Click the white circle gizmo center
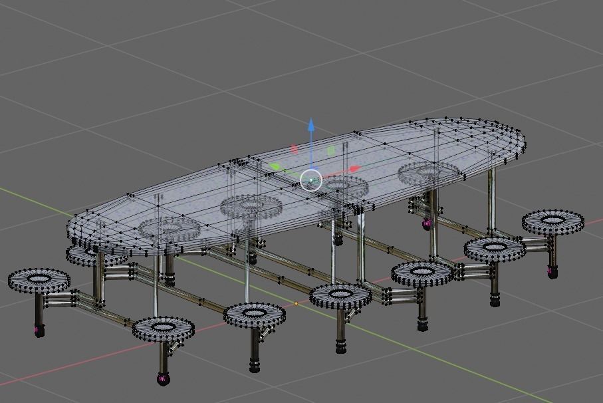Screen dimensions: 603x403 click(310, 180)
